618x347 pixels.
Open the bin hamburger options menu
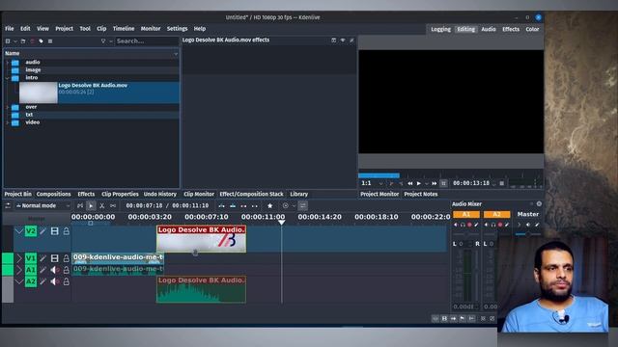click(50, 40)
